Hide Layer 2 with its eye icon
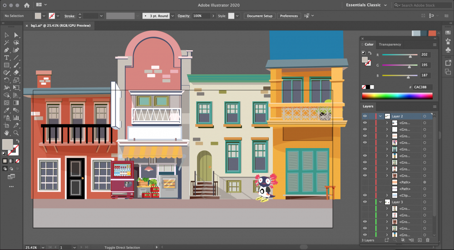Image resolution: width=454 pixels, height=250 pixels. 365,116
